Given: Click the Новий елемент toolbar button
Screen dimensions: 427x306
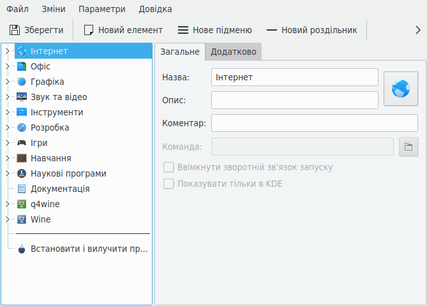Looking at the screenshot, I should coord(123,30).
